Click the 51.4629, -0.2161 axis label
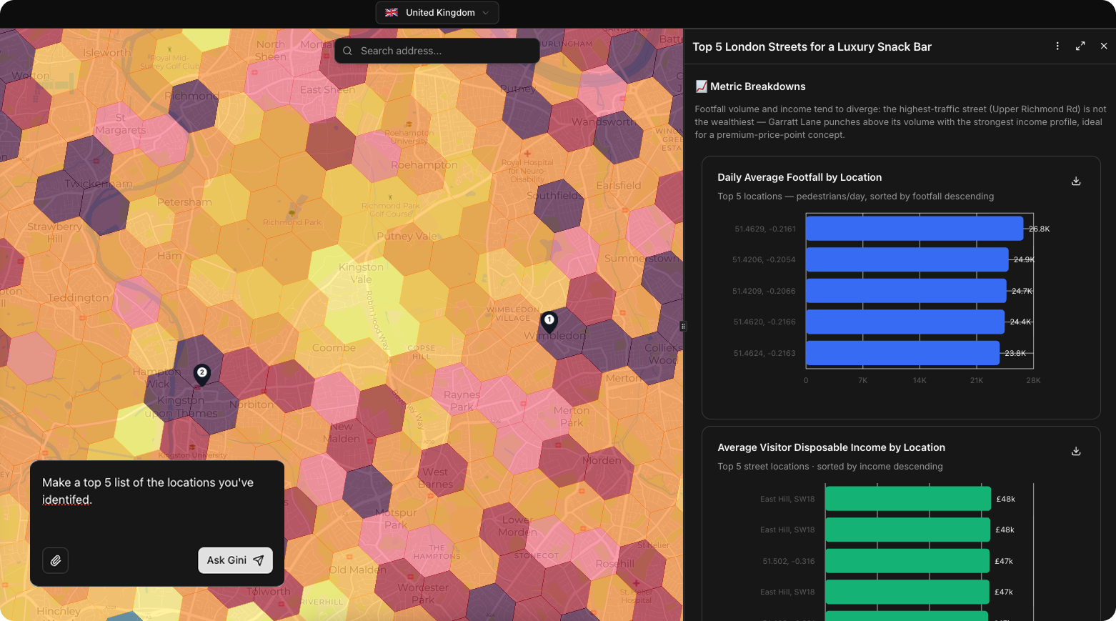Viewport: 1116px width, 621px height. pos(765,229)
